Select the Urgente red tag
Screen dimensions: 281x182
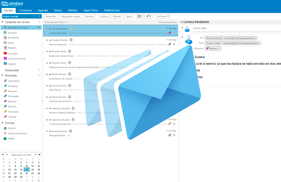(12, 117)
